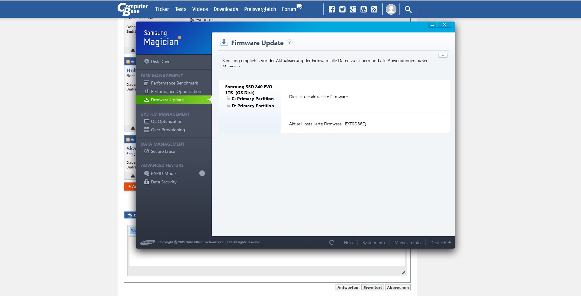Click Antworten button below reply box

(348, 287)
